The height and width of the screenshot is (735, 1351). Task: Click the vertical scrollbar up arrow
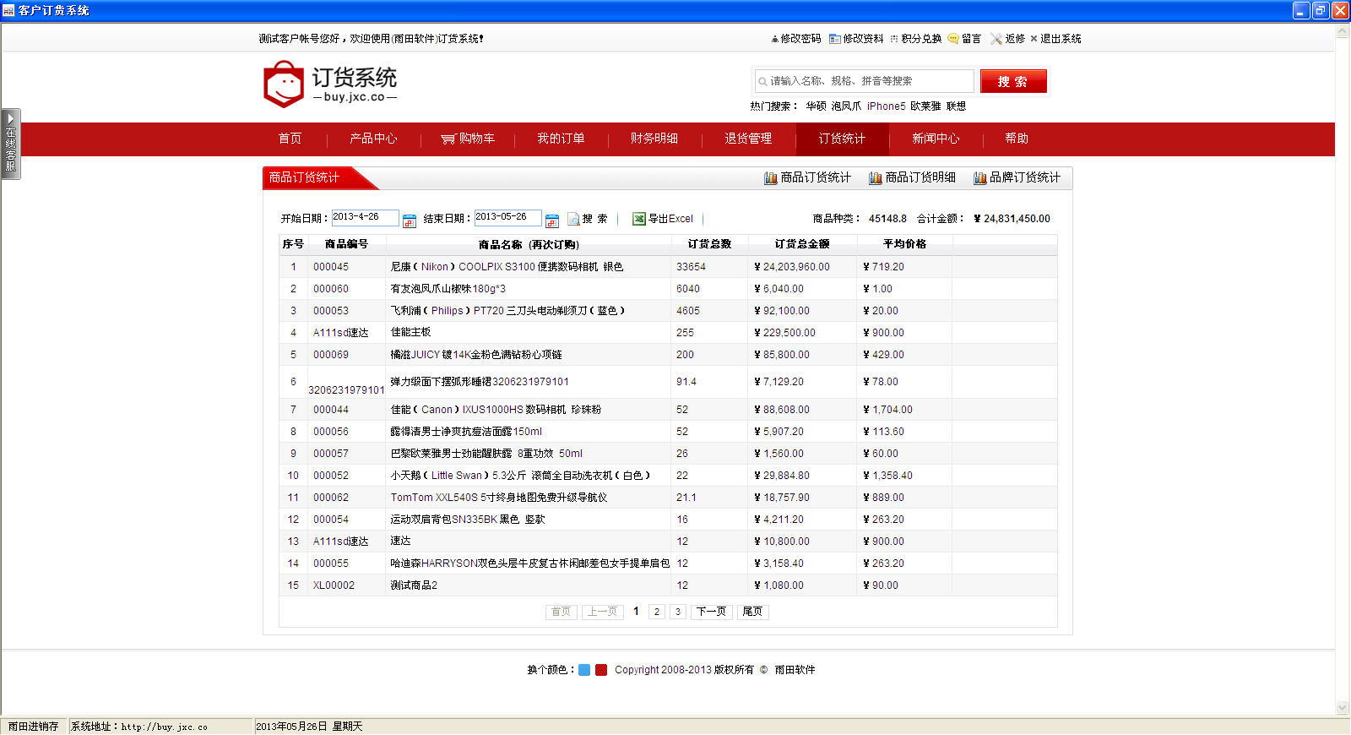(x=1343, y=31)
